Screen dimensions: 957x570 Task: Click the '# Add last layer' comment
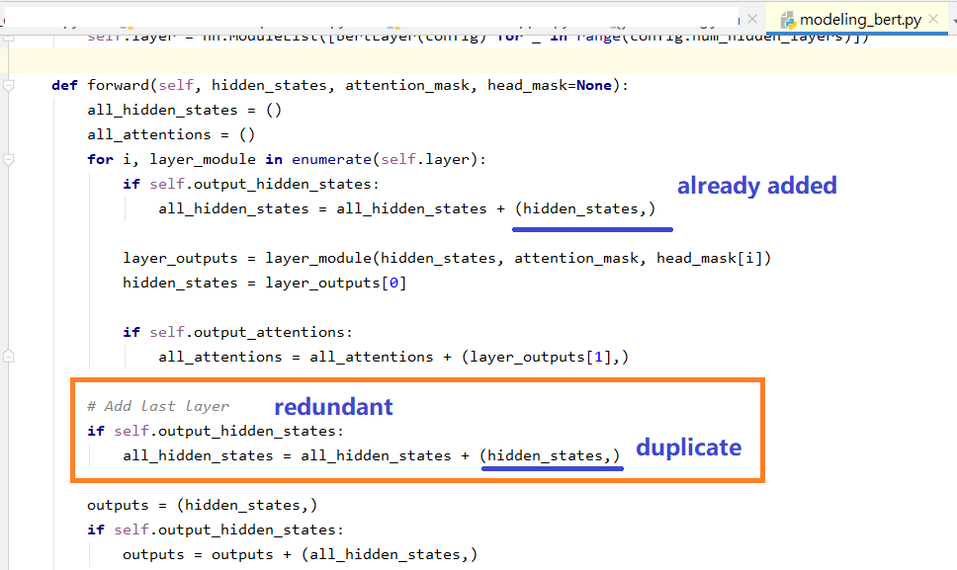(x=159, y=406)
